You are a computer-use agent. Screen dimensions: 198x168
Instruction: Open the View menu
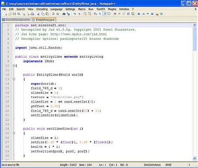[x=30, y=9]
